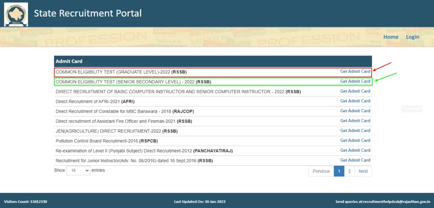Select Basic Computer Instructor recruitment row text
The width and height of the screenshot is (434, 208).
(x=178, y=92)
